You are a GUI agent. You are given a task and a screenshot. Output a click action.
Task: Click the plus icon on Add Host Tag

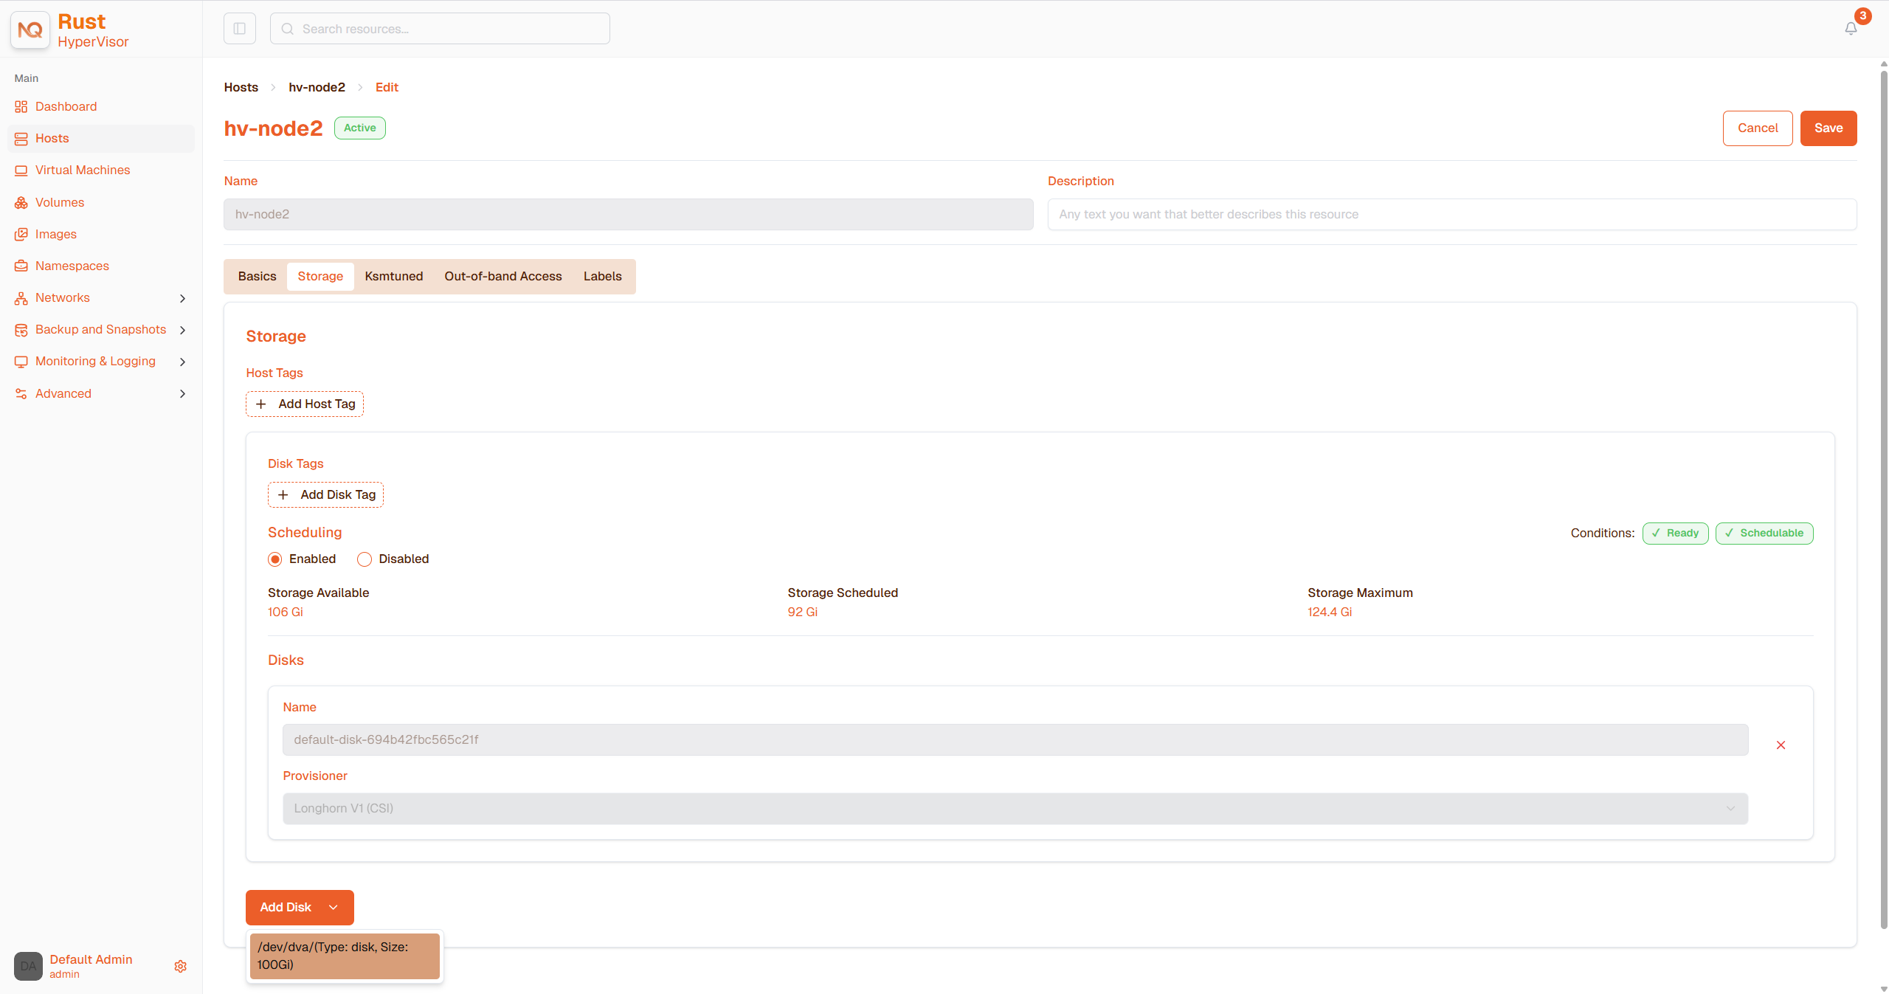point(260,404)
